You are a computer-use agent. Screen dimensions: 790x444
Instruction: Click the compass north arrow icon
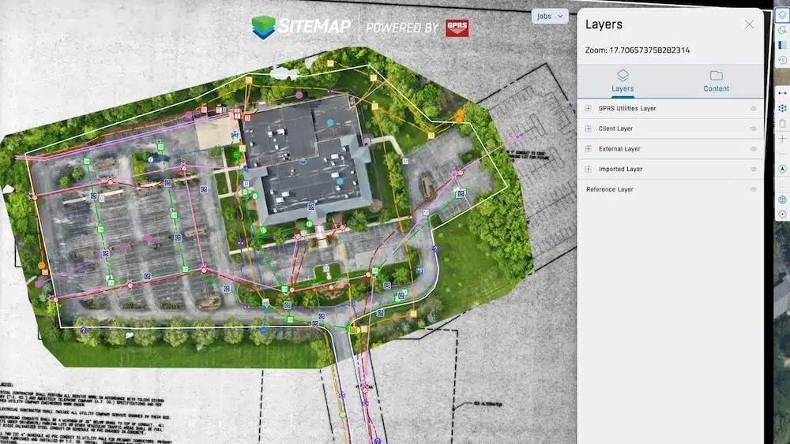(782, 169)
